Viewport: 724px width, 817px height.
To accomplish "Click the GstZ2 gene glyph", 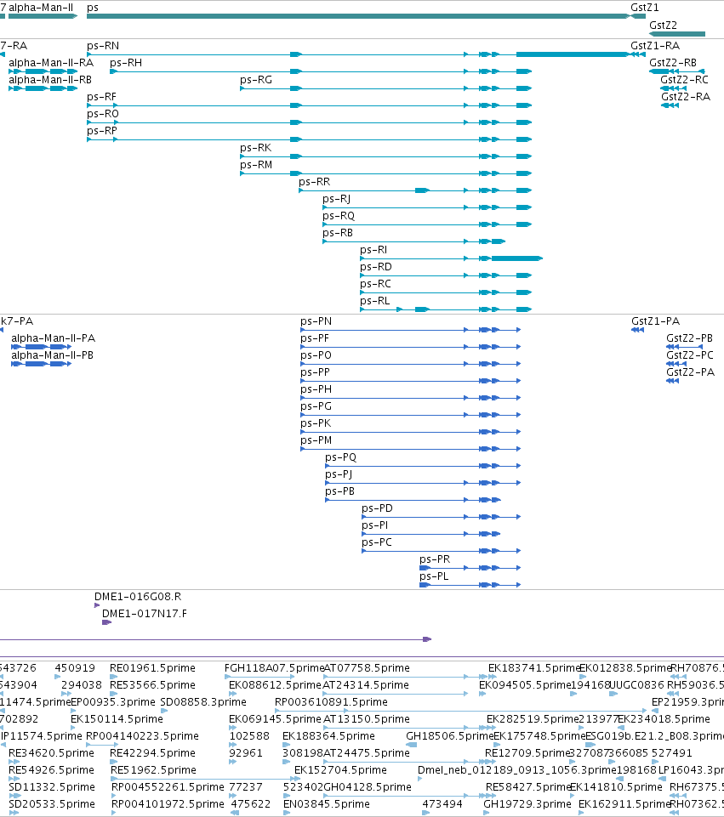I will (x=677, y=34).
